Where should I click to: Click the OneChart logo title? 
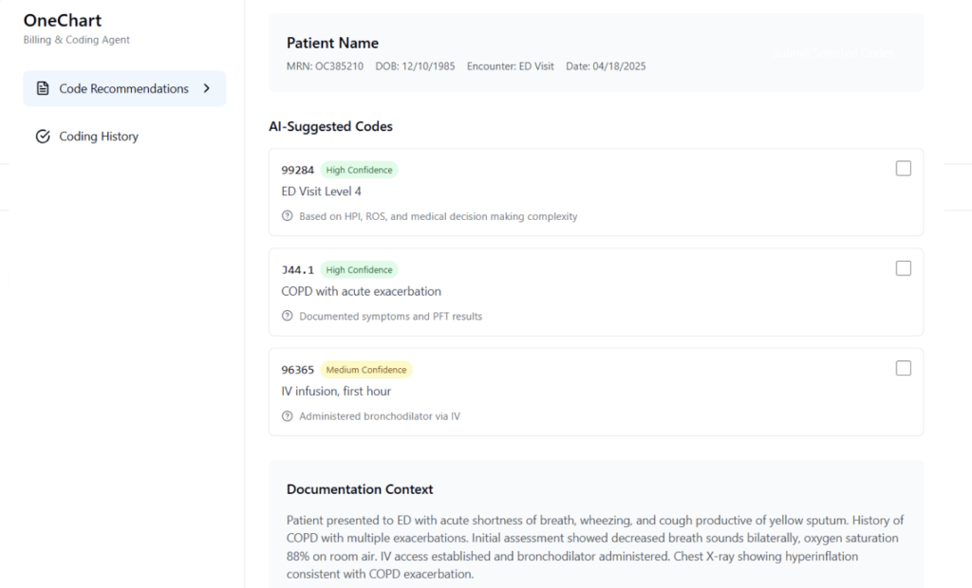point(63,21)
